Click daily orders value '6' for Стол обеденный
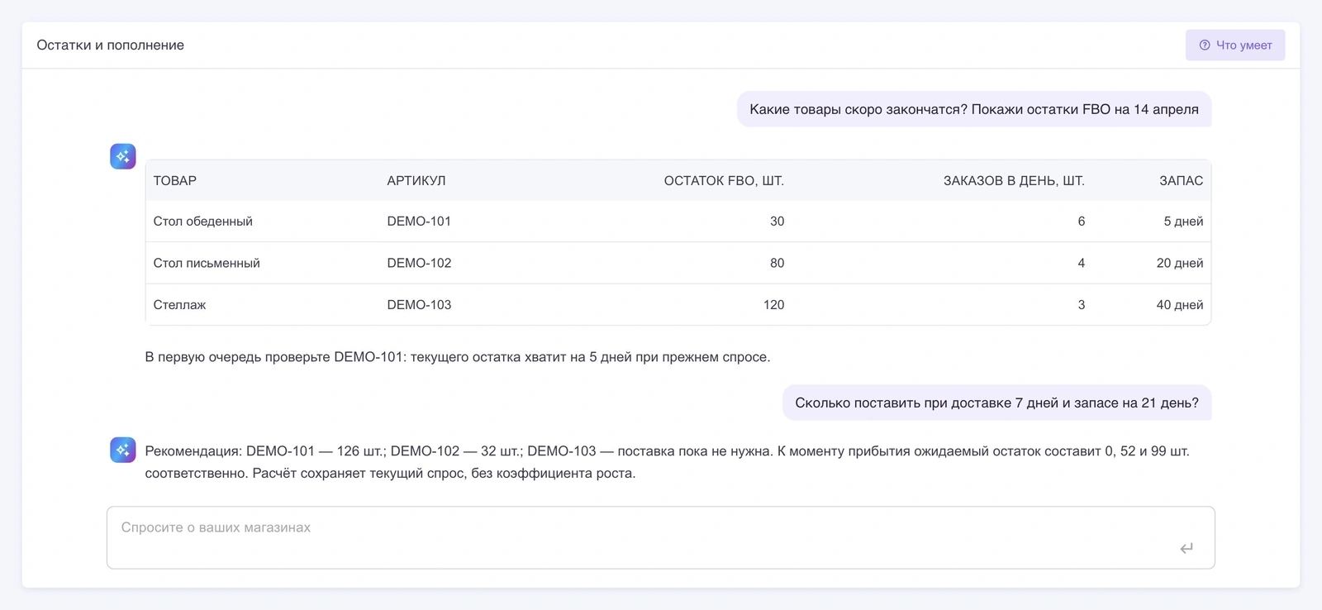This screenshot has height=610, width=1322. (x=1081, y=222)
